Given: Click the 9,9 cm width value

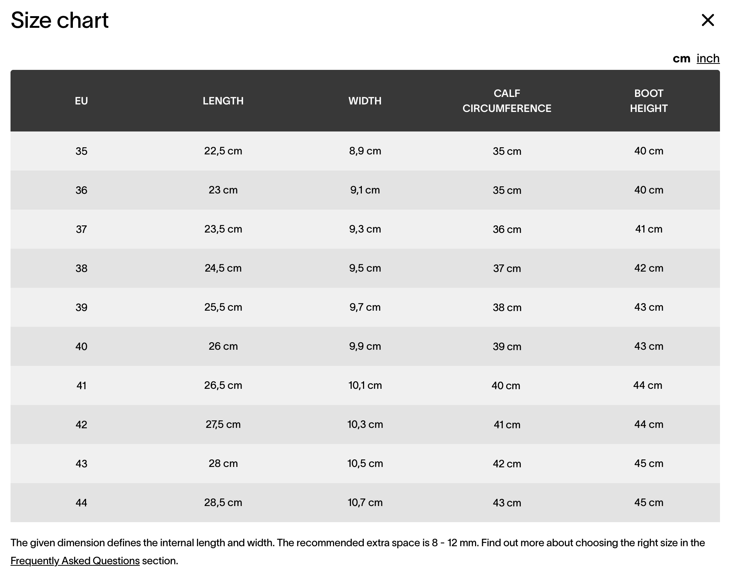Looking at the screenshot, I should click(365, 346).
